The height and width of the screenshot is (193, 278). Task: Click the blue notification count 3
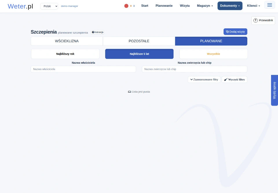134,6
